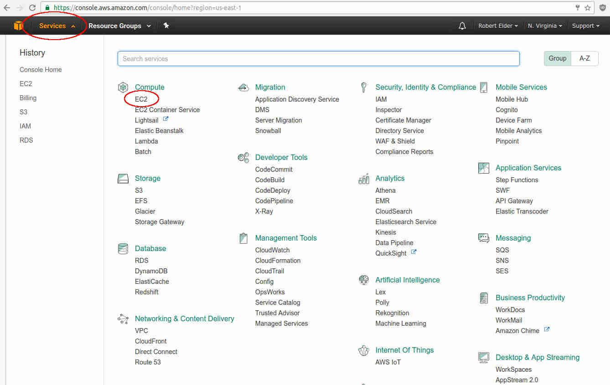Open Console Home from History
The height and width of the screenshot is (385, 610).
tap(41, 70)
